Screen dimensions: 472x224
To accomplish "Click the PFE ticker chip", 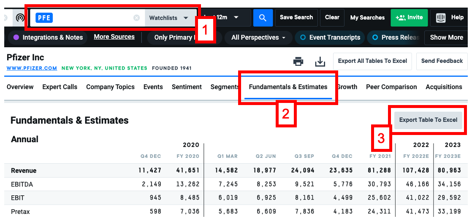I will (44, 18).
